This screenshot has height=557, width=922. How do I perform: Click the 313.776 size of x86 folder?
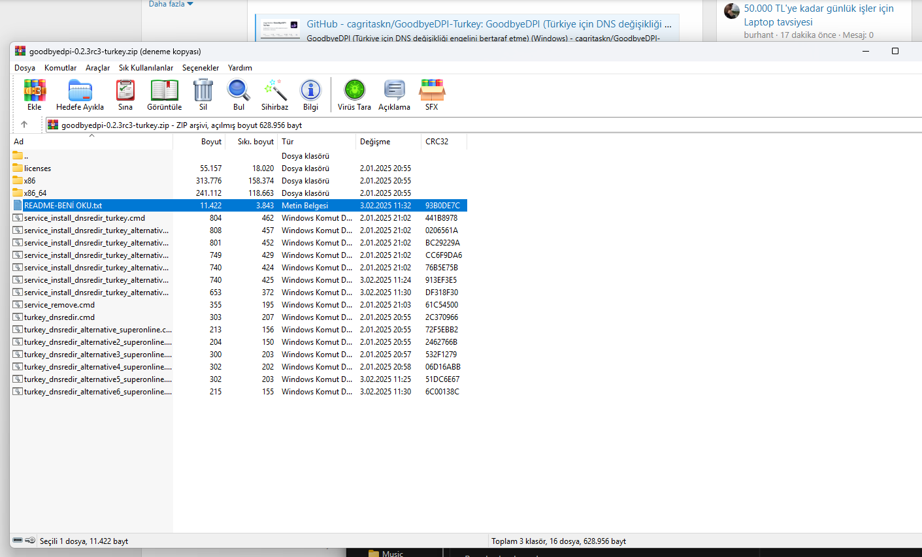point(208,181)
